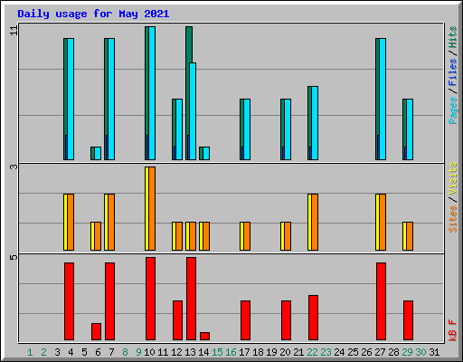Select the red KB bar for day 13
Screen dimensions: 463x362
coord(191,299)
